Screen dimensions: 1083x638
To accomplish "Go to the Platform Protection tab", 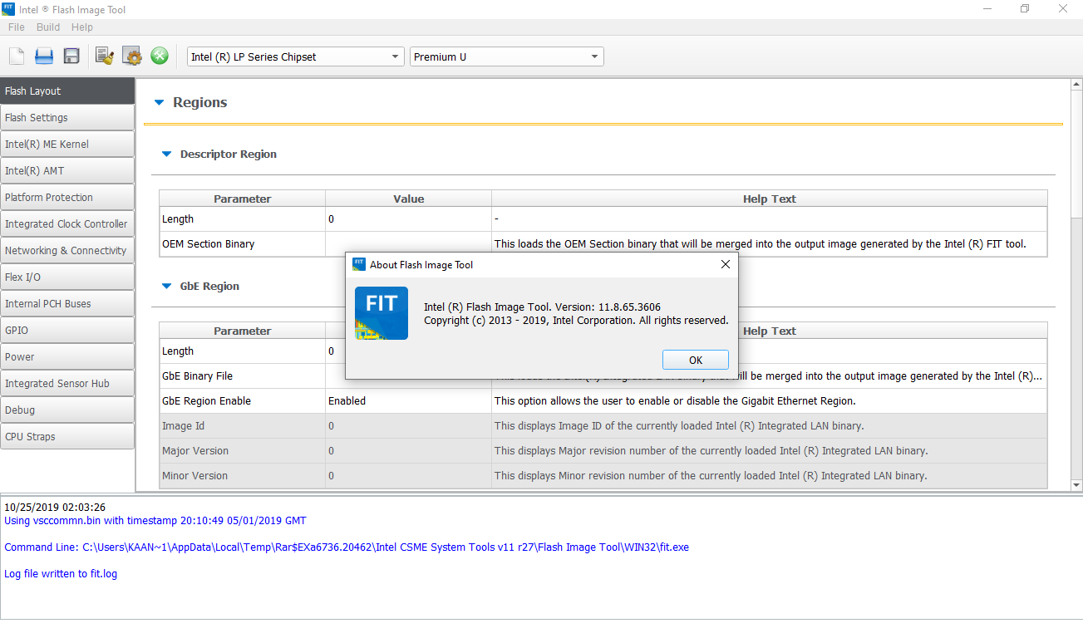I will click(67, 198).
